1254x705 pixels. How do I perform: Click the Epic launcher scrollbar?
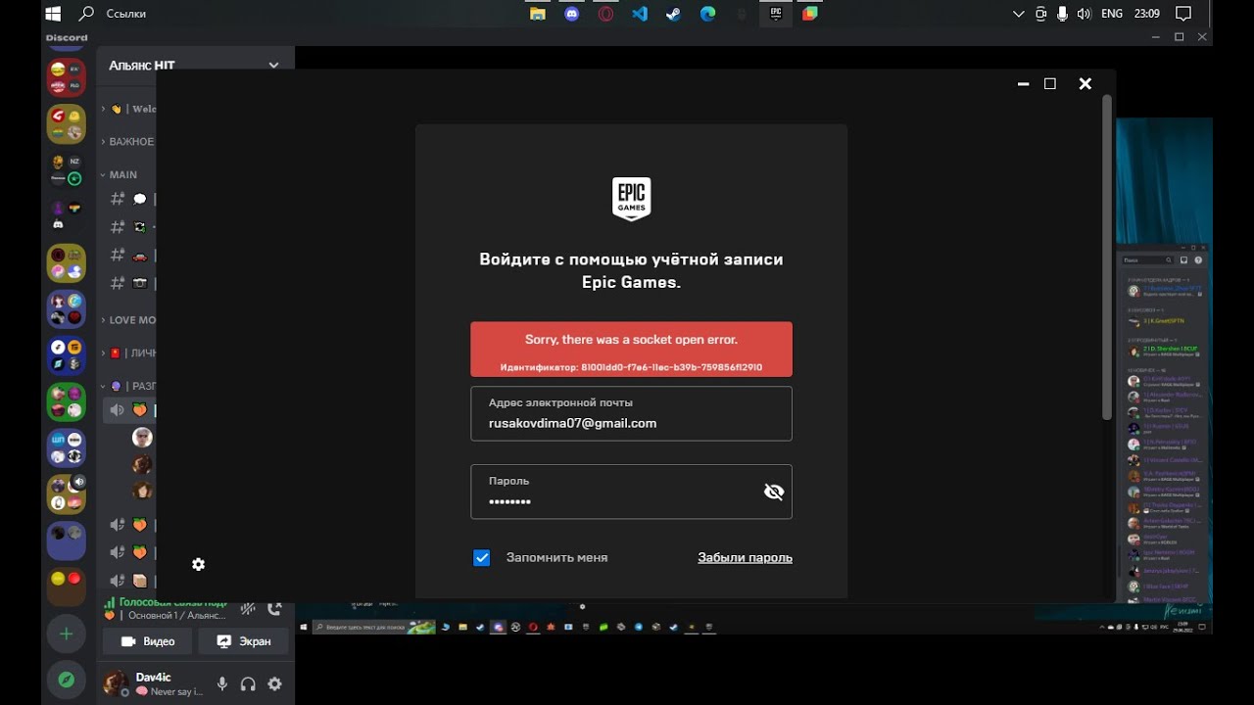click(1107, 257)
